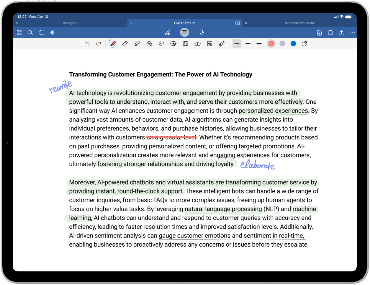
Task: Open the Shapes tool
Action: (149, 43)
